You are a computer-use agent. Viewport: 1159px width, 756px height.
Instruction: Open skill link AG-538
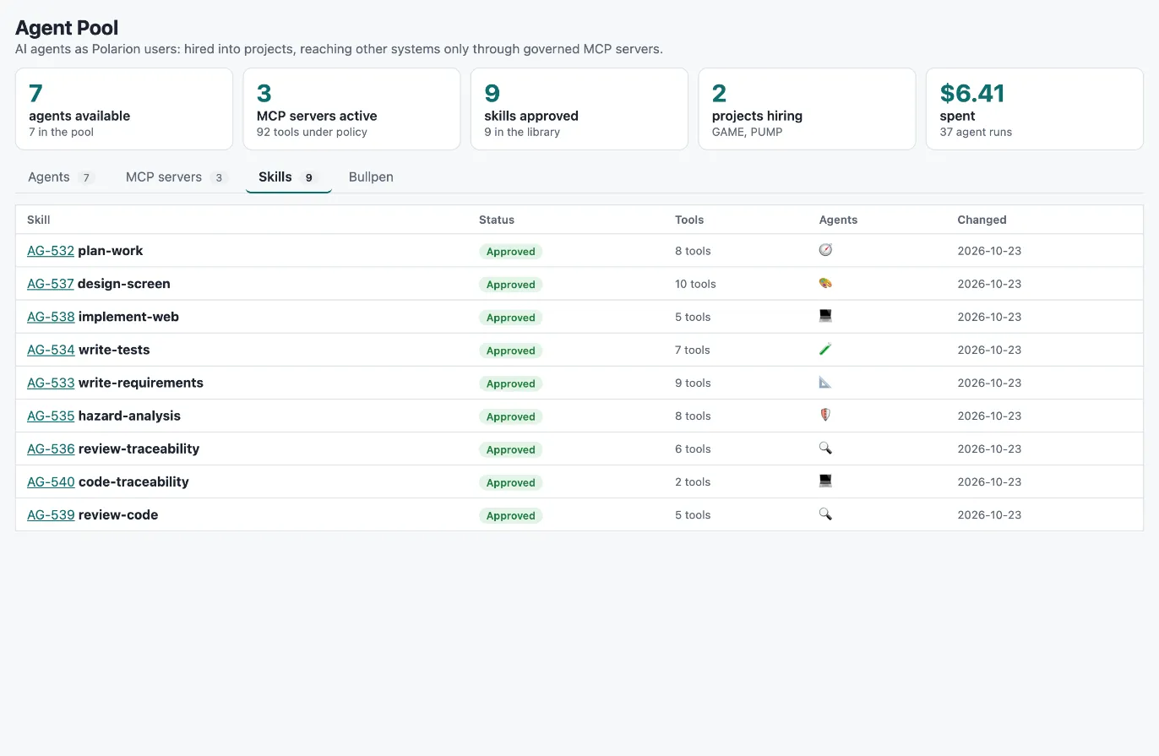[51, 317]
